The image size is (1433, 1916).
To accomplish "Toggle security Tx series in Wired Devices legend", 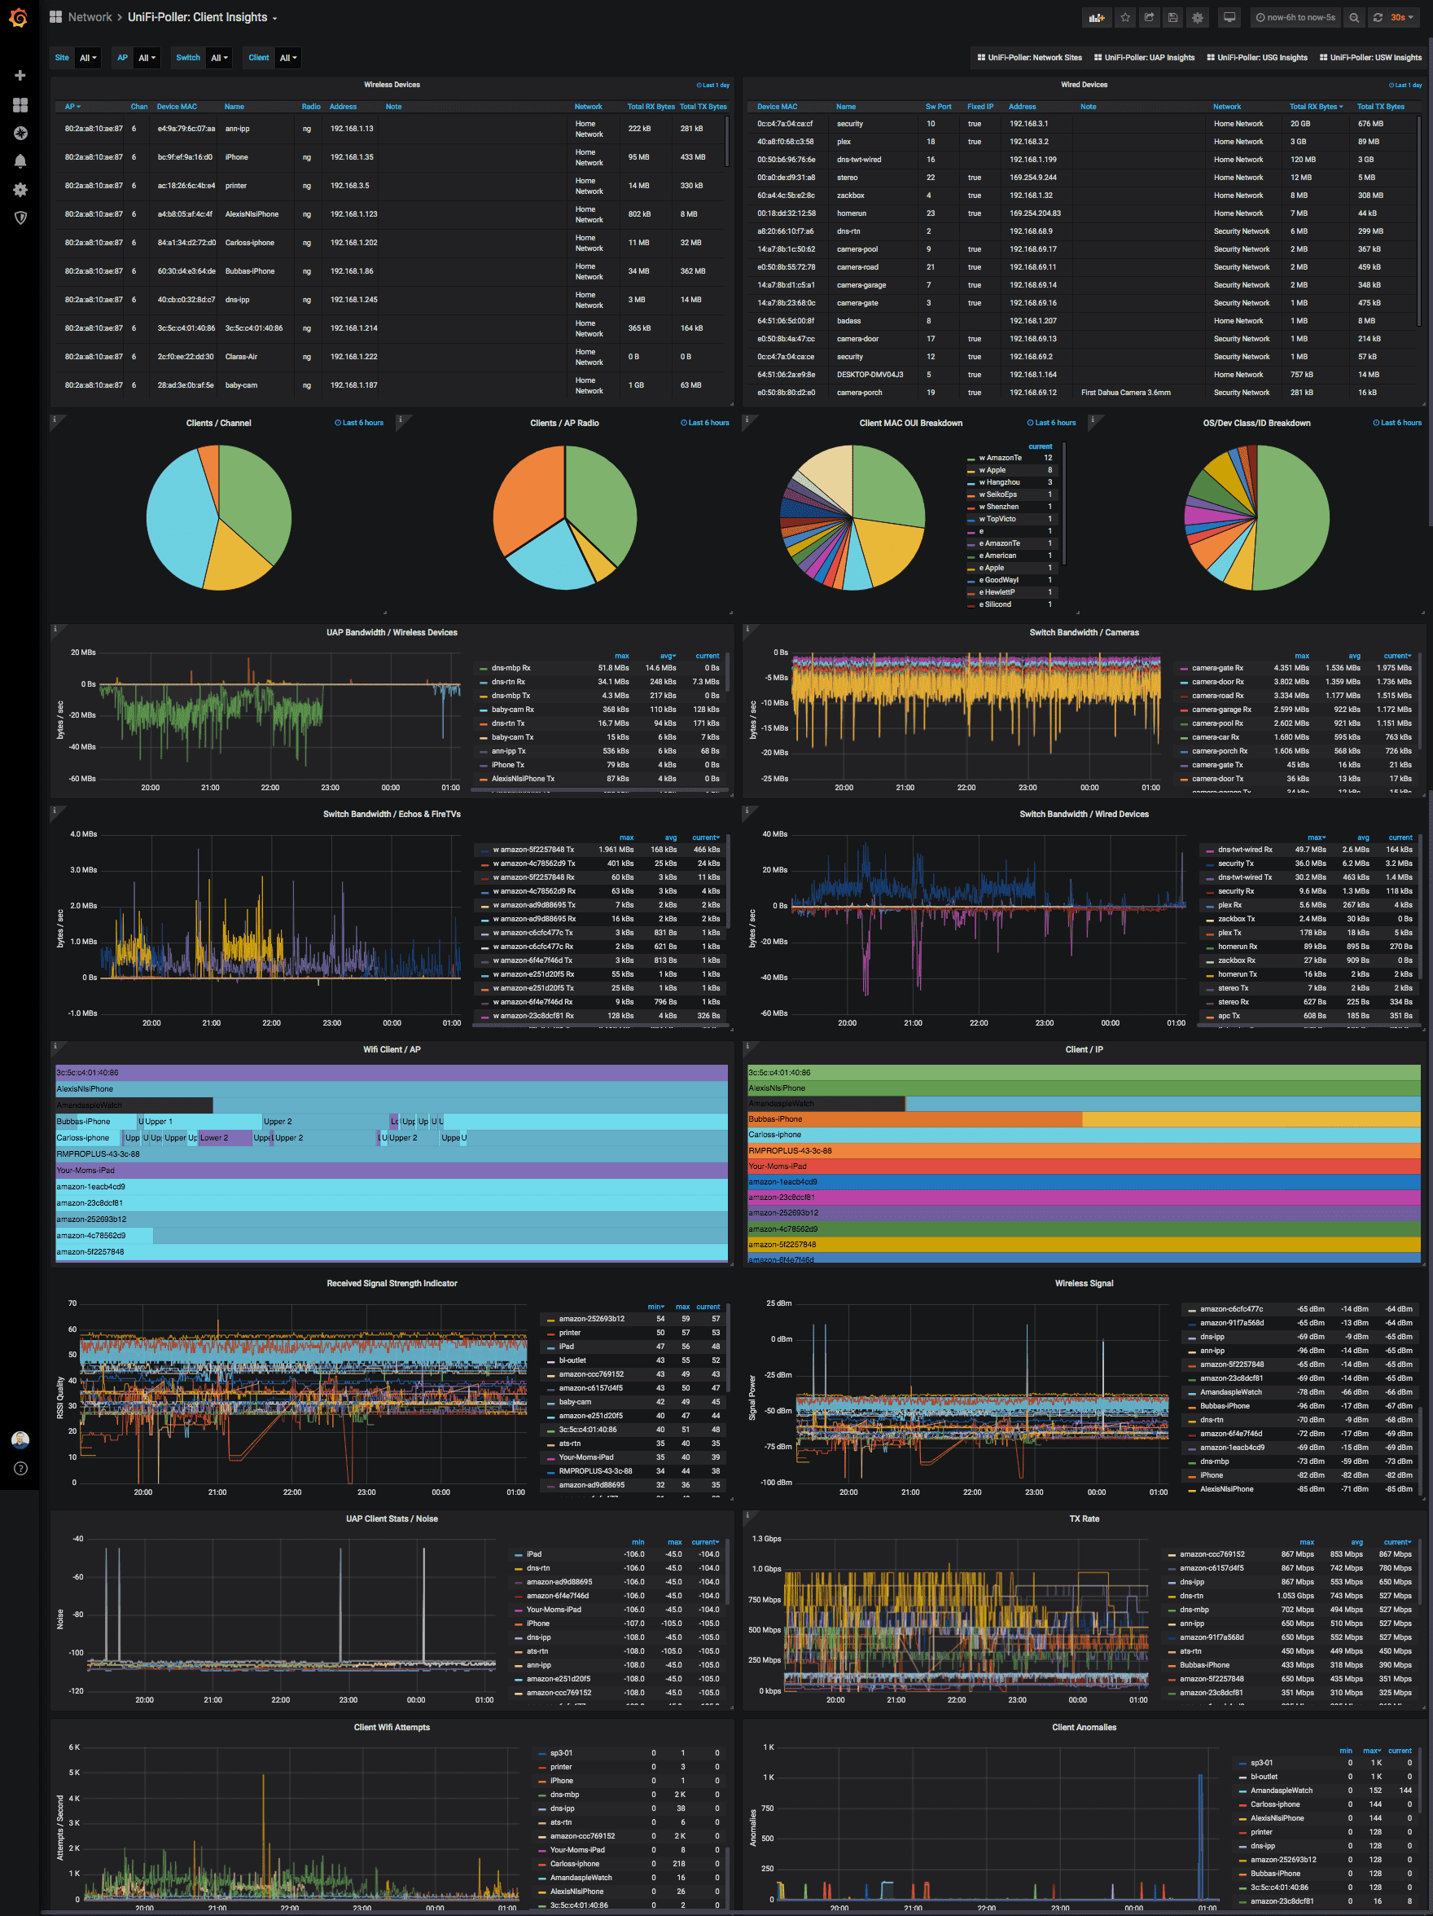I will [x=1236, y=864].
